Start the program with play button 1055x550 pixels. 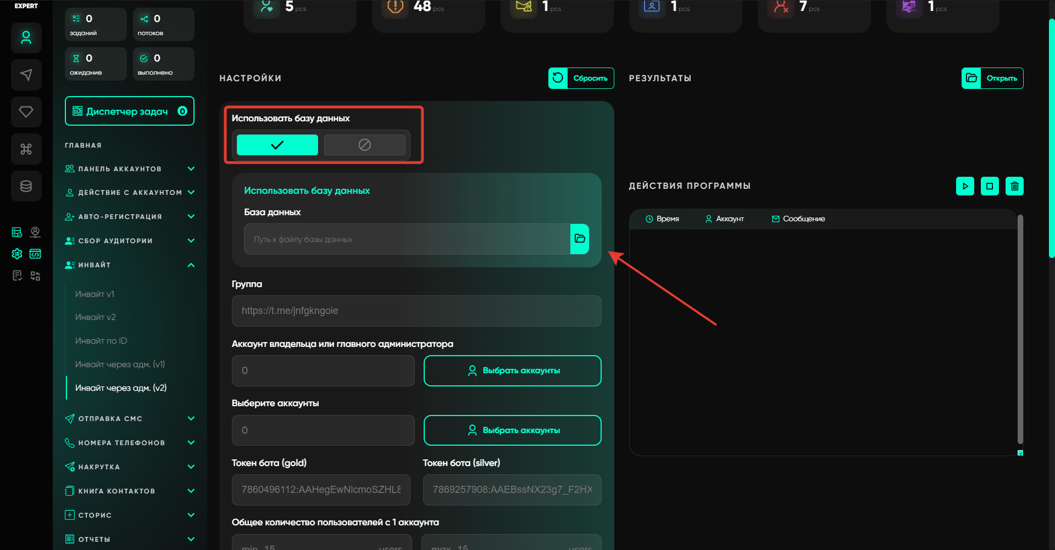coord(965,186)
